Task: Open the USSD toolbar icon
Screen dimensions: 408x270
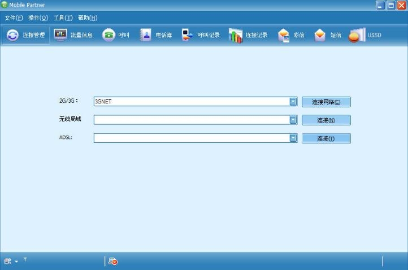Action: (x=357, y=35)
